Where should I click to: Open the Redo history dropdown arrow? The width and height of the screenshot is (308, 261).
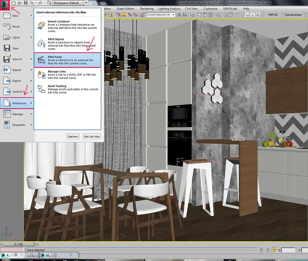tap(45, 3)
